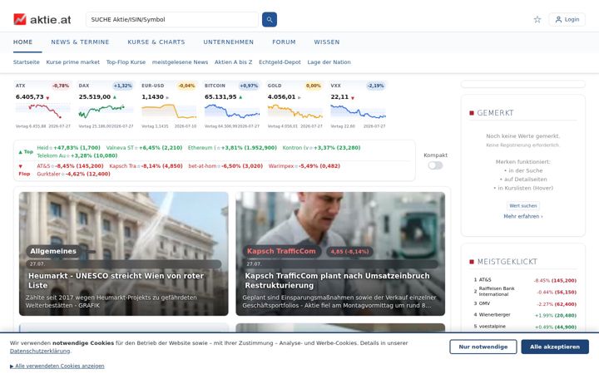Click 'Alle akzeptieren' cookie button
The height and width of the screenshot is (374, 599).
(x=555, y=347)
